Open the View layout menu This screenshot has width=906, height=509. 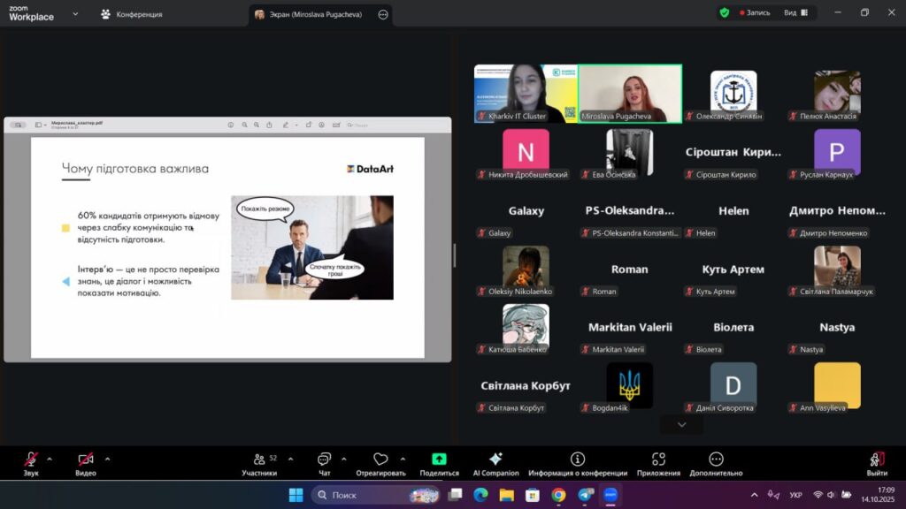(794, 13)
